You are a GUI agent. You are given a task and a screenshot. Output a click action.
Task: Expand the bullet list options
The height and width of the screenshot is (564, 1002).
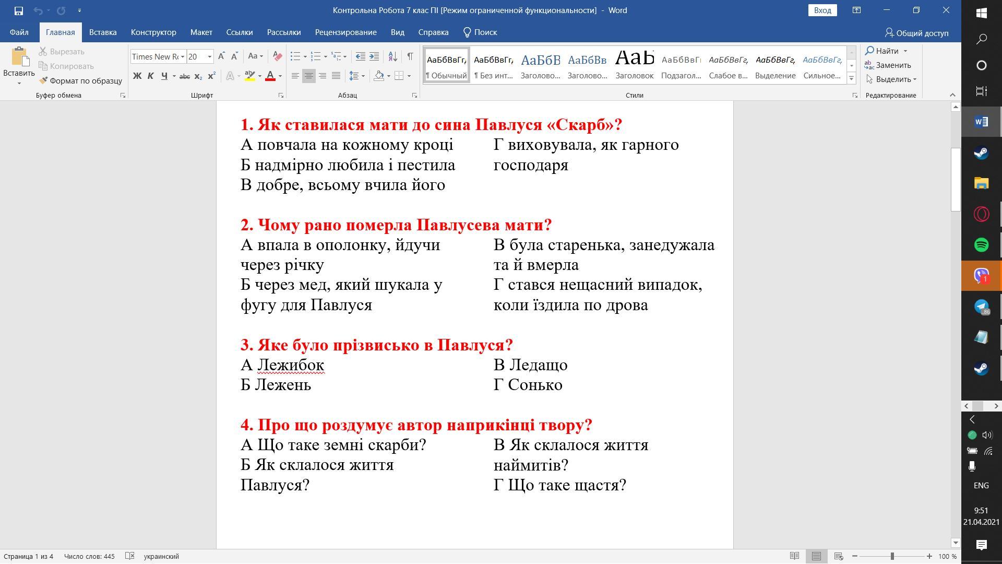305,56
